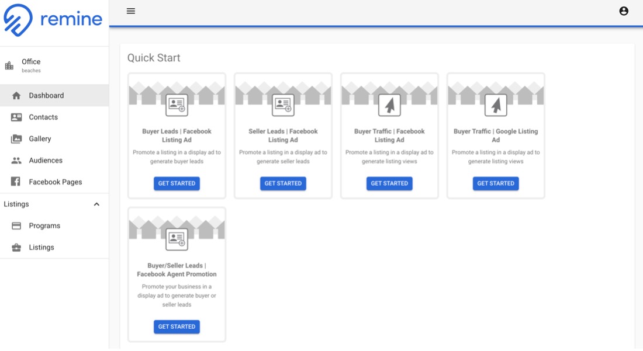
Task: Click Get Started for Seller Leads Facebook Listing Ad
Action: click(283, 183)
